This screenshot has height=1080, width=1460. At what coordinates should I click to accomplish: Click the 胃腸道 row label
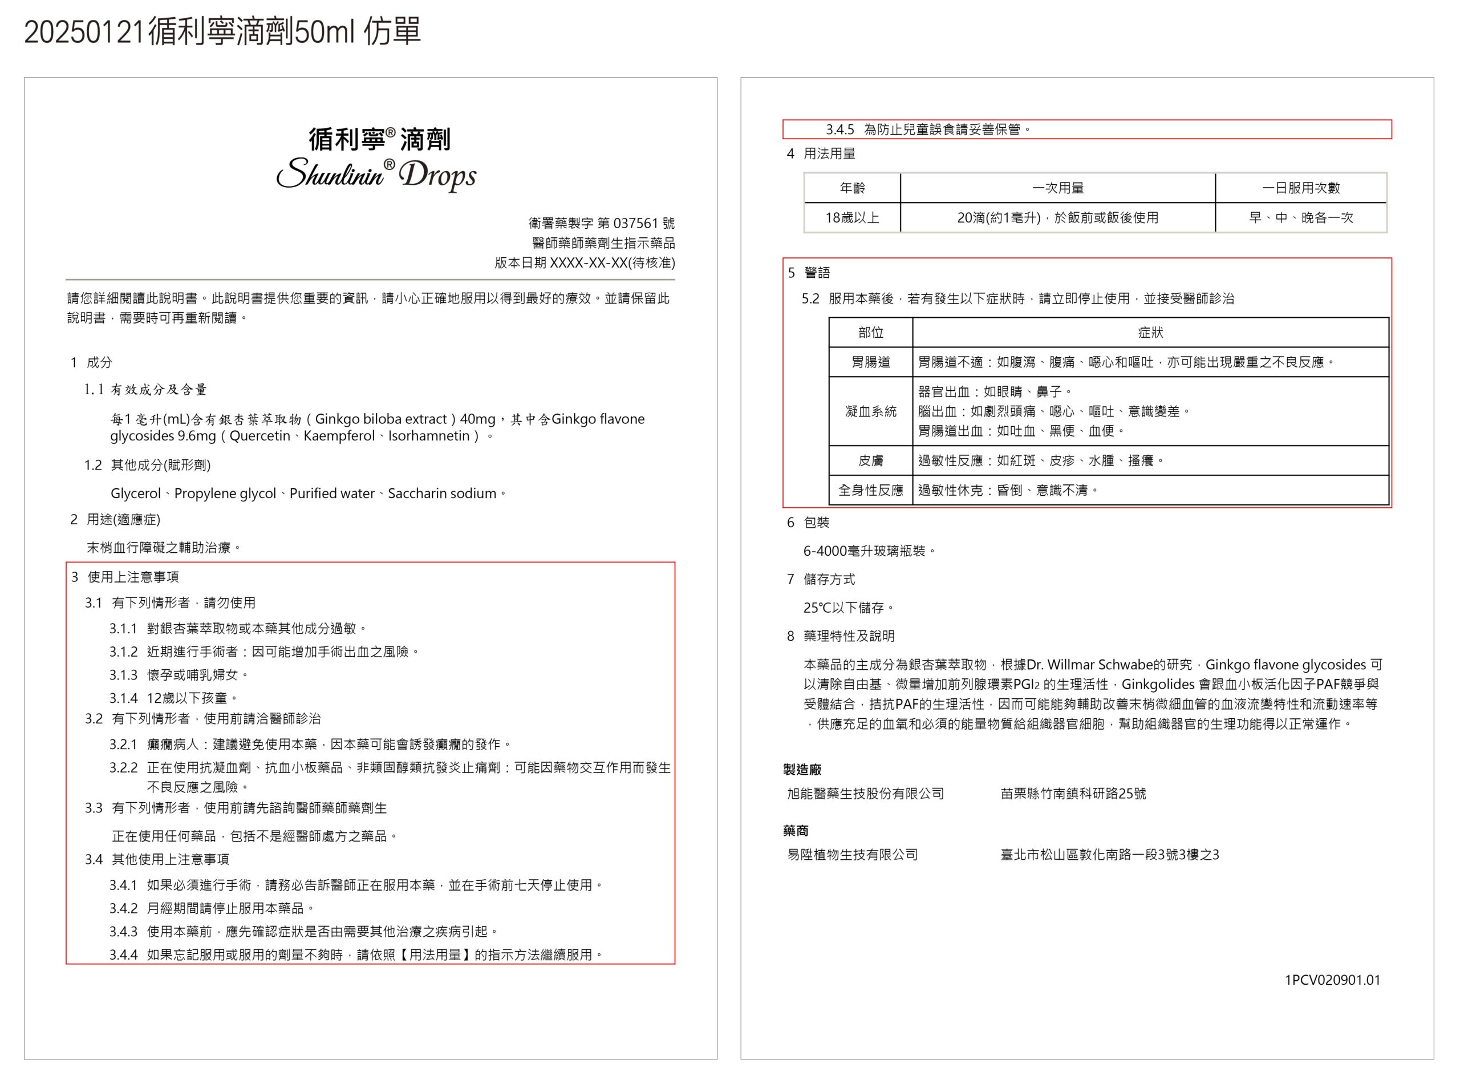870,362
